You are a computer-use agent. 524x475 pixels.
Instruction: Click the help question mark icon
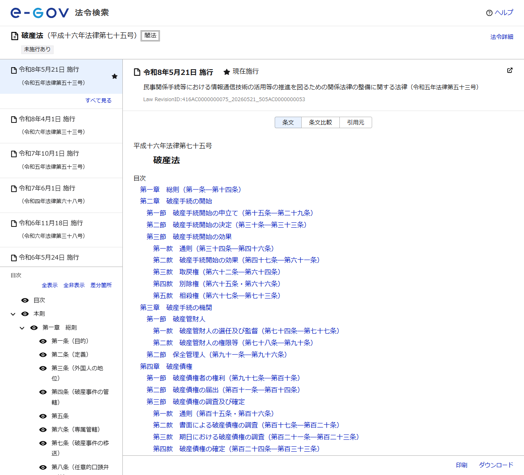(489, 13)
